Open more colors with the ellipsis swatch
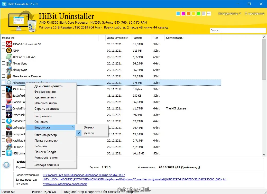Image resolution: width=267 pixels, height=194 pixels. click(x=209, y=14)
